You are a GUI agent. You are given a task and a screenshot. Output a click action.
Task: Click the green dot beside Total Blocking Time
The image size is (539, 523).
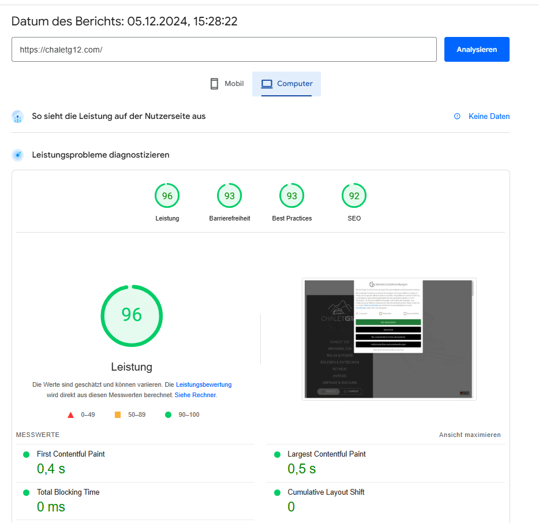pos(26,493)
